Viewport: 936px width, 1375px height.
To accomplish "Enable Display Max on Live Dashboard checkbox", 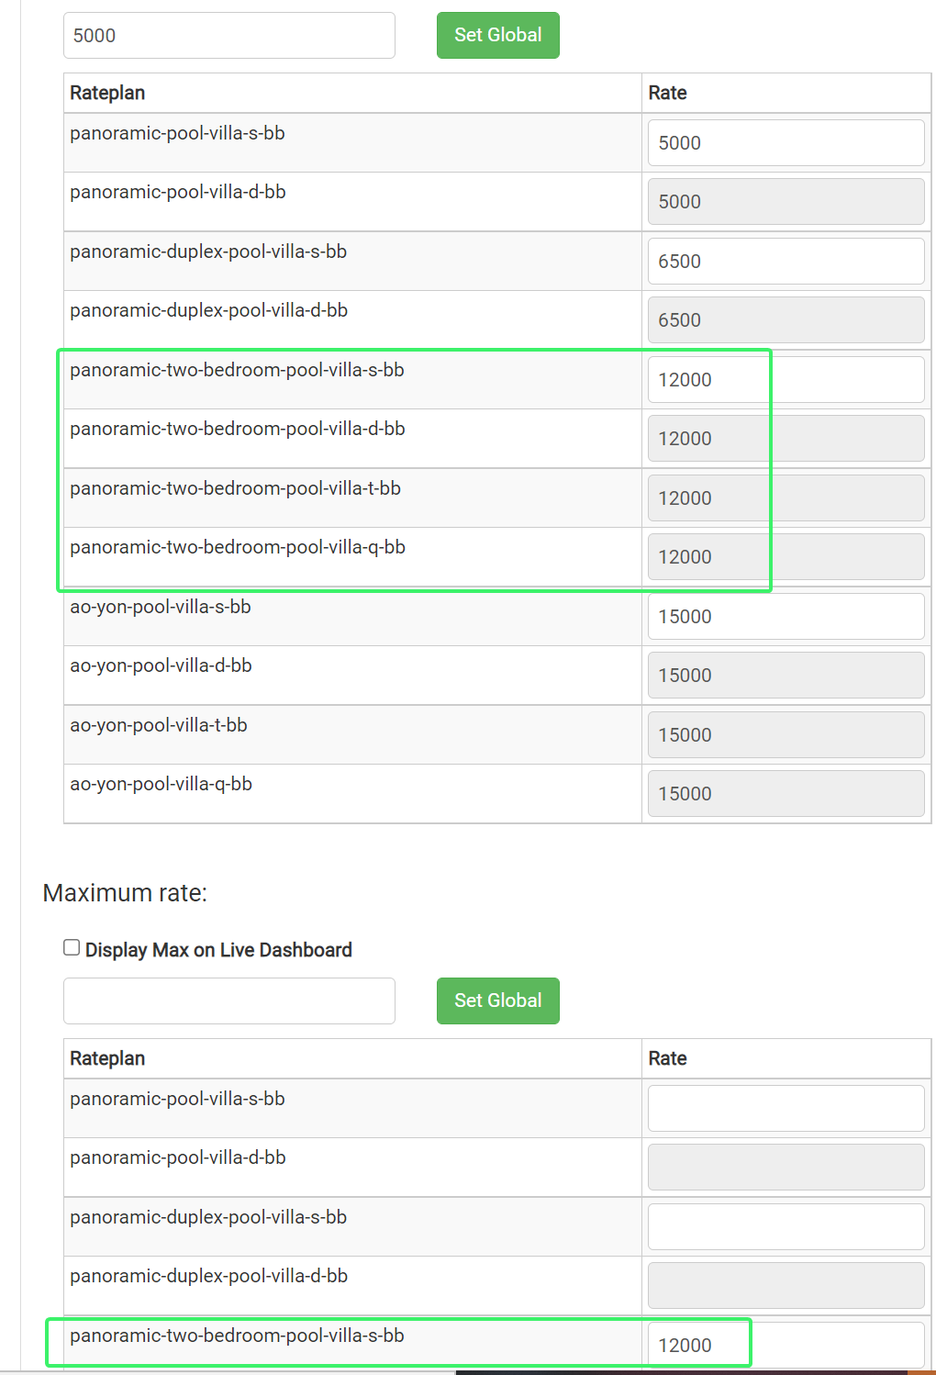I will point(72,948).
